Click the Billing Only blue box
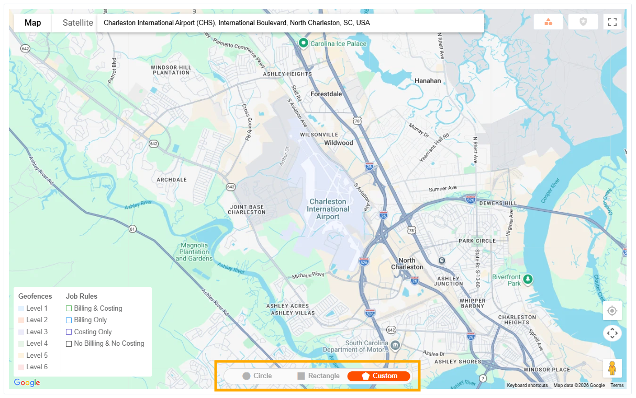 click(x=69, y=320)
